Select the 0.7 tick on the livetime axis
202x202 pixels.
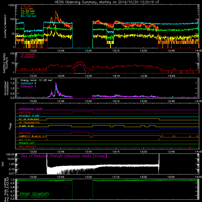[12, 191]
